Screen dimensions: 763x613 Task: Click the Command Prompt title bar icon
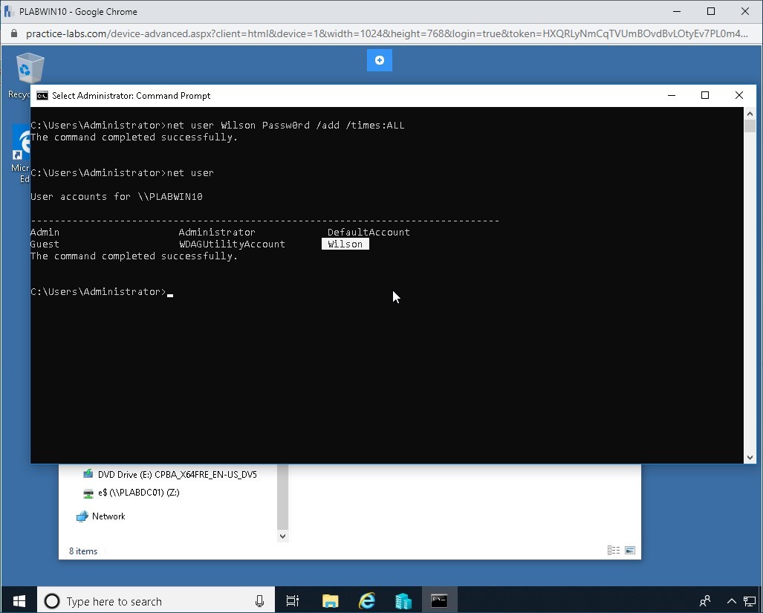coord(42,95)
